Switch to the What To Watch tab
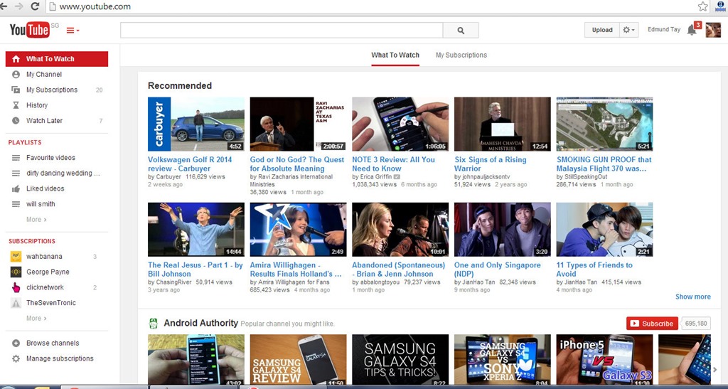Viewport: 728px width, 389px height. point(395,55)
